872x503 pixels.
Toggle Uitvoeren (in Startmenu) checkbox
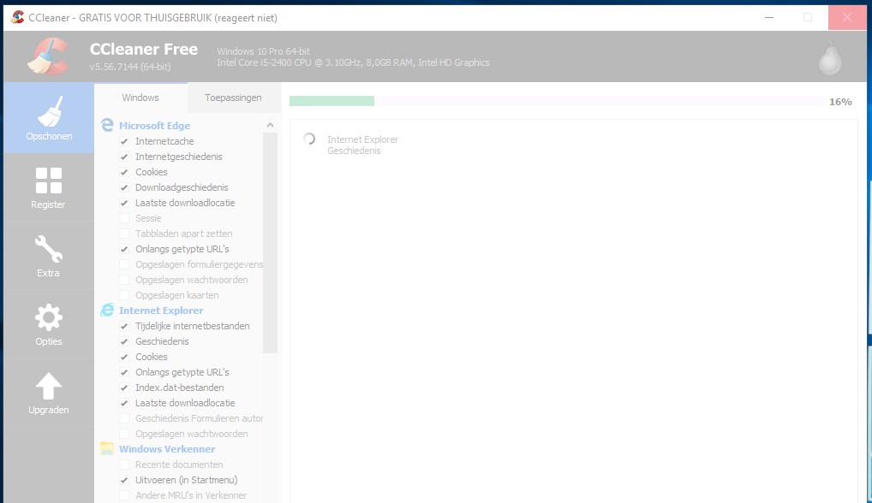pyautogui.click(x=124, y=480)
